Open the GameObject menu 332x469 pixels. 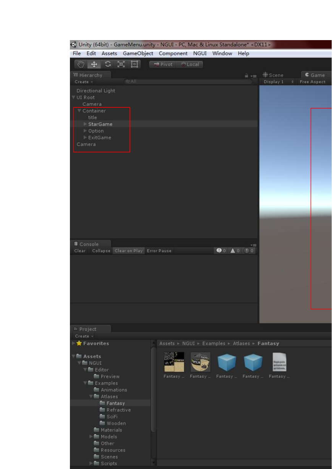tap(138, 53)
